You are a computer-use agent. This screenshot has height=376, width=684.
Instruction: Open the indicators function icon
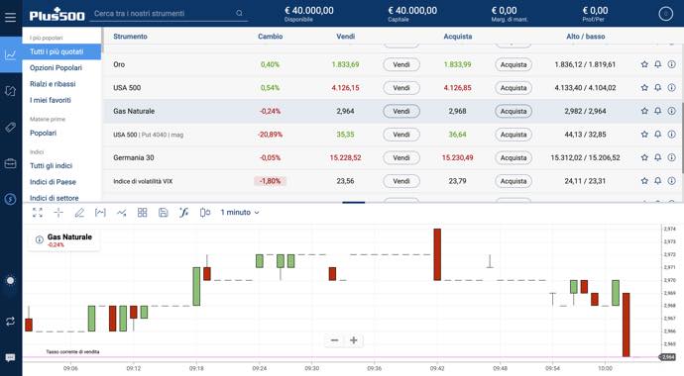click(183, 213)
